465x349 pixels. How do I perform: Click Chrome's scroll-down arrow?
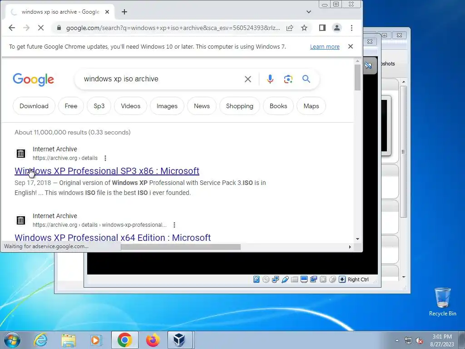click(357, 239)
